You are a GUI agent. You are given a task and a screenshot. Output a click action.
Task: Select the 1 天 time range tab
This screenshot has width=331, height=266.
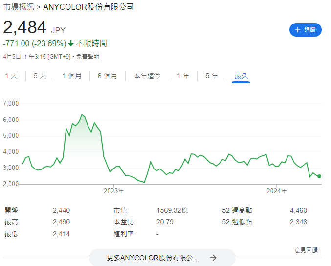[x=11, y=76]
